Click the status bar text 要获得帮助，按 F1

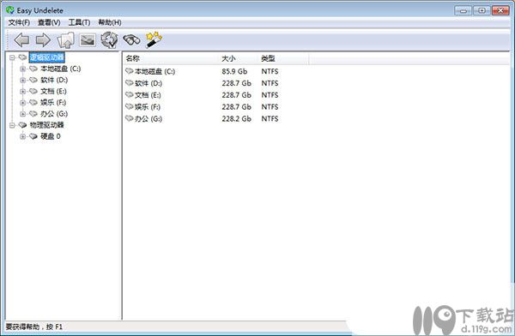[x=34, y=327]
